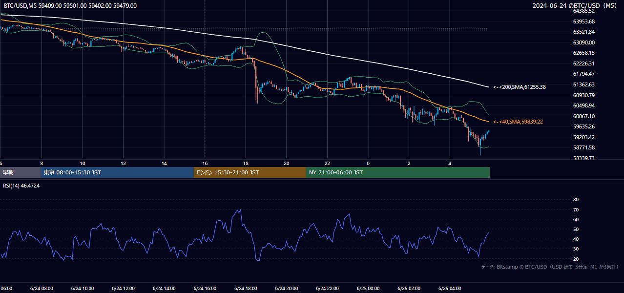Viewport: 624px width, 293px height.
Task: Click price axis label 62226.31
Action: tap(584, 63)
